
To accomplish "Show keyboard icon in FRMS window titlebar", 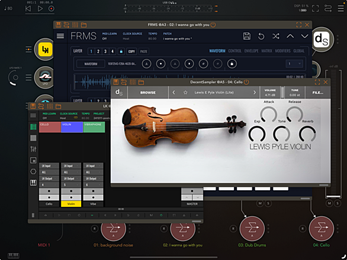I will (59, 25).
